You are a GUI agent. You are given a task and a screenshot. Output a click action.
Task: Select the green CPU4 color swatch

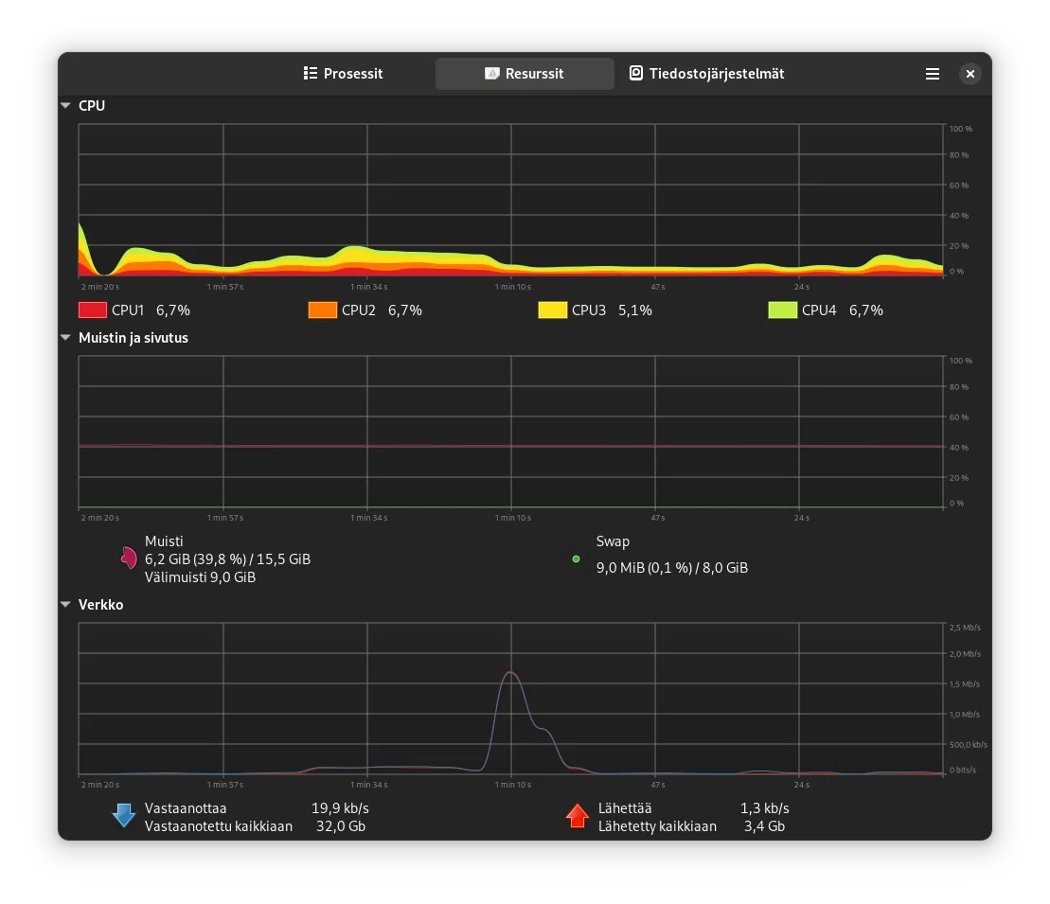click(783, 310)
